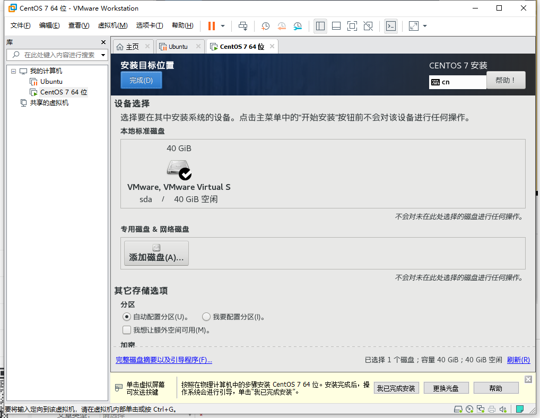Open the 查看(V) menu
Viewport: 540px width, 418px height.
pos(79,25)
